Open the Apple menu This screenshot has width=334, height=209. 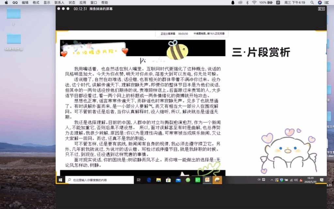tap(6, 2)
